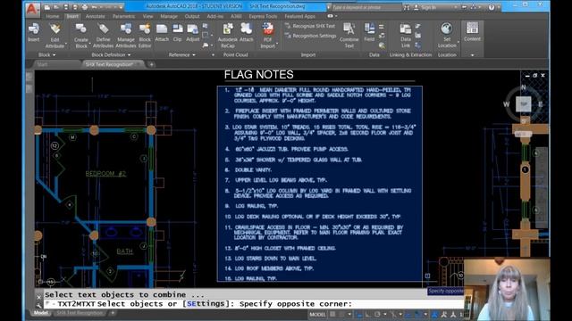
Task: Click the BATH room label
Action: click(x=125, y=251)
